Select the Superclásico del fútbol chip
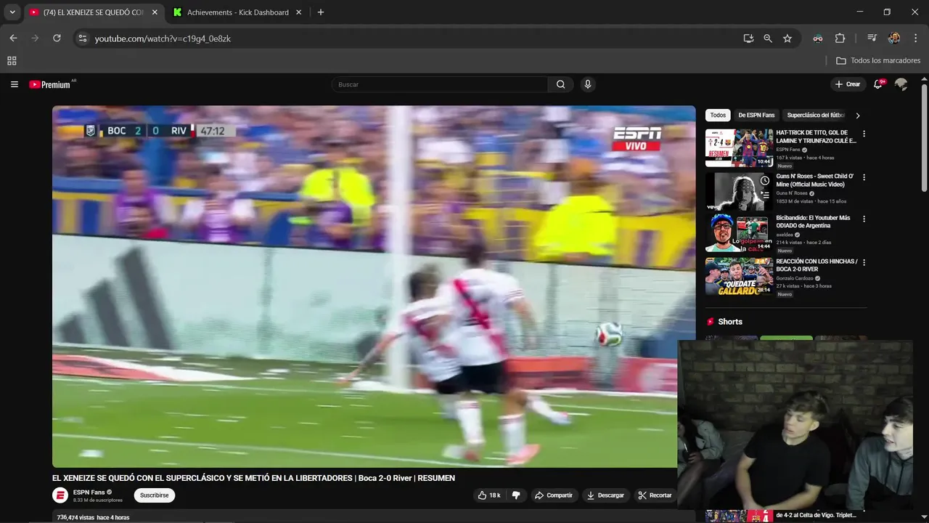This screenshot has height=523, width=929. point(816,115)
